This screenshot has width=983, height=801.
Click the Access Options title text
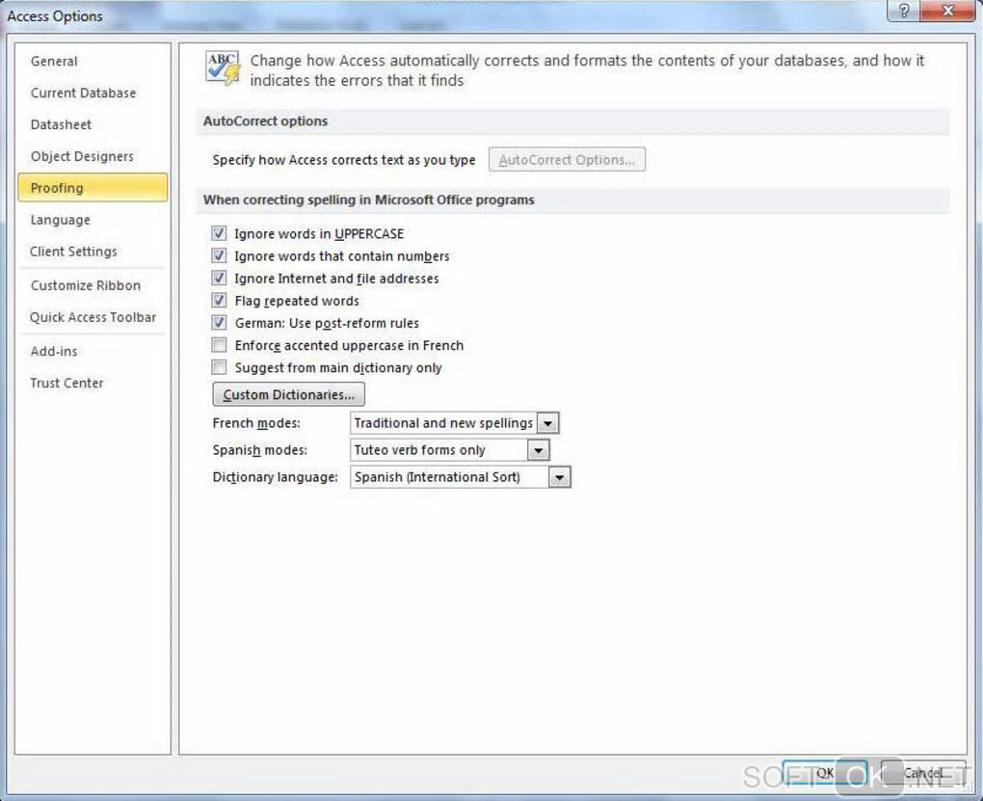55,16
